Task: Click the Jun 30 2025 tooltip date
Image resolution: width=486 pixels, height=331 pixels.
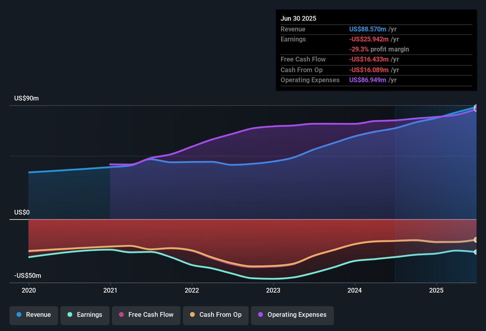Action: click(298, 19)
